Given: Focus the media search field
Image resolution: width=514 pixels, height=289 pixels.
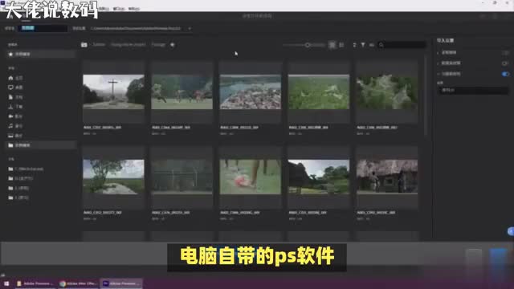Looking at the screenshot, I should coord(402,45).
